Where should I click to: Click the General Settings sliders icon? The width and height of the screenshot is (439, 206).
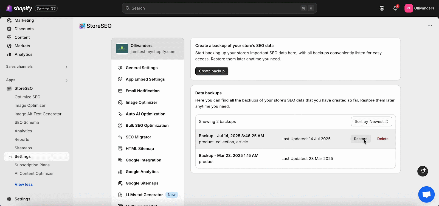(x=120, y=68)
